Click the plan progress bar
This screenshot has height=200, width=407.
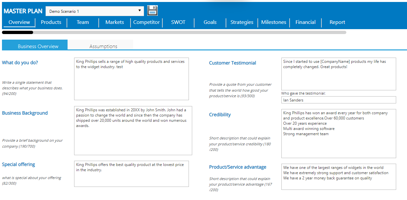pos(174,32)
